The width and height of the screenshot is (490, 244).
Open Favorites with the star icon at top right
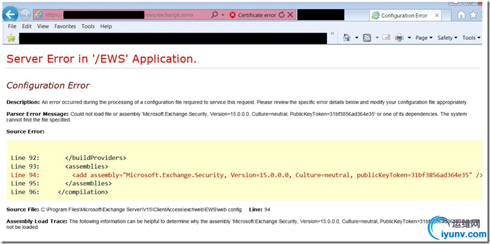[x=473, y=14]
